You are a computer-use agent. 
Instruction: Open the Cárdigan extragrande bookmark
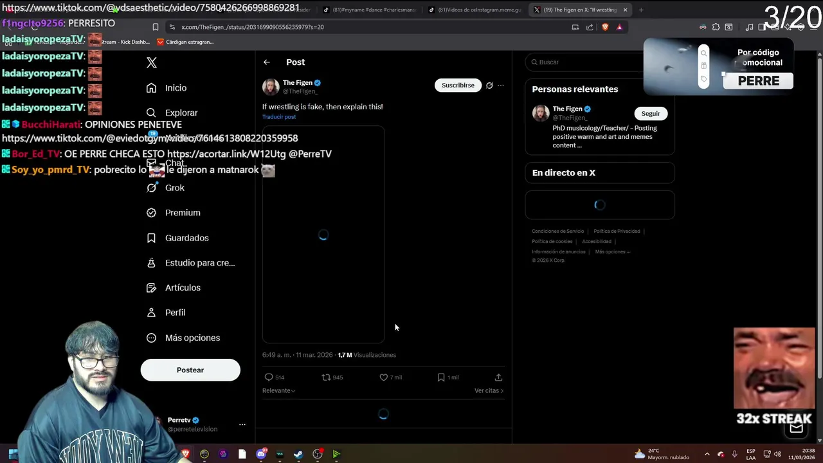click(185, 42)
